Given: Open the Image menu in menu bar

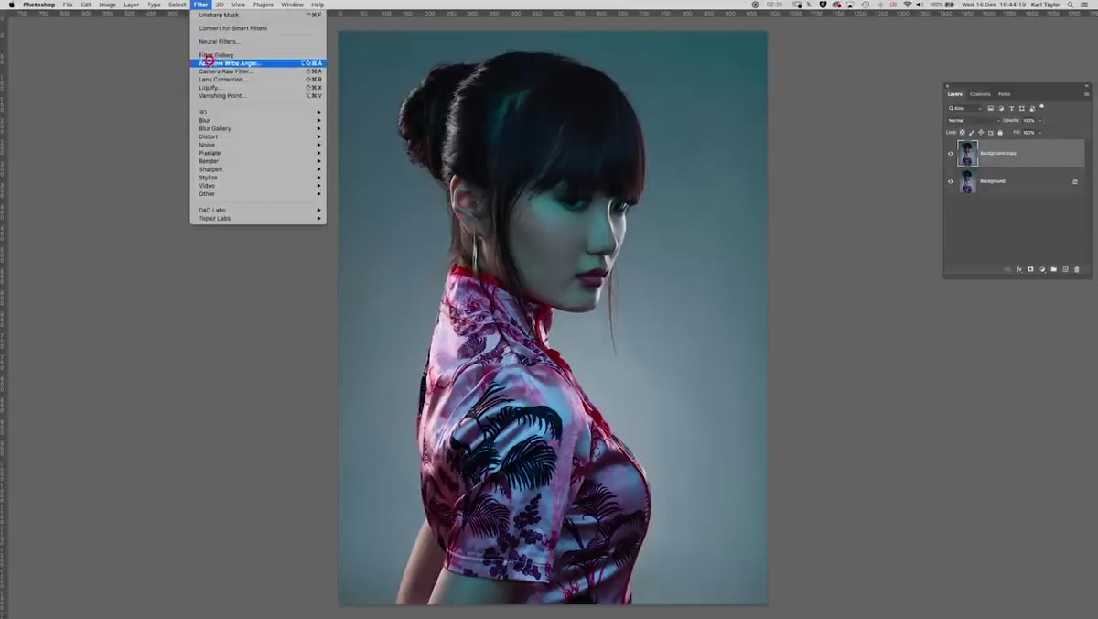Looking at the screenshot, I should tap(107, 5).
